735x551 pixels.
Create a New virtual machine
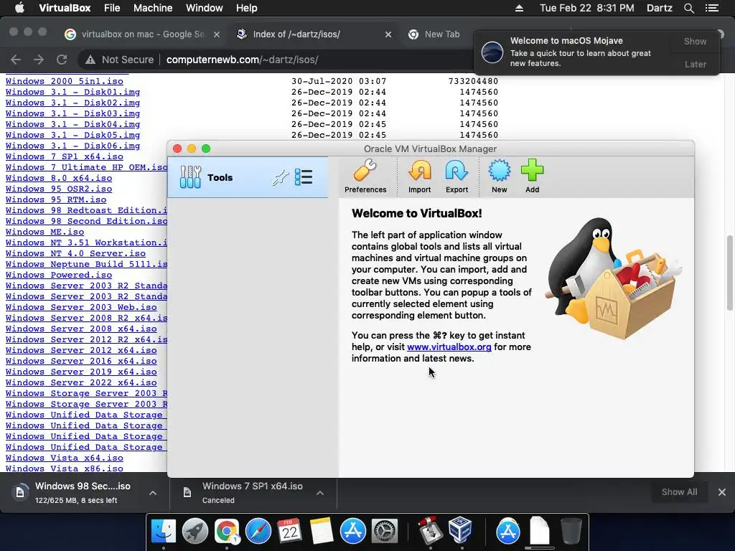500,176
